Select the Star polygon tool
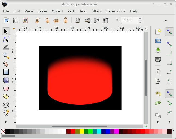Viewport: 176px width, 139px height. coord(6,96)
